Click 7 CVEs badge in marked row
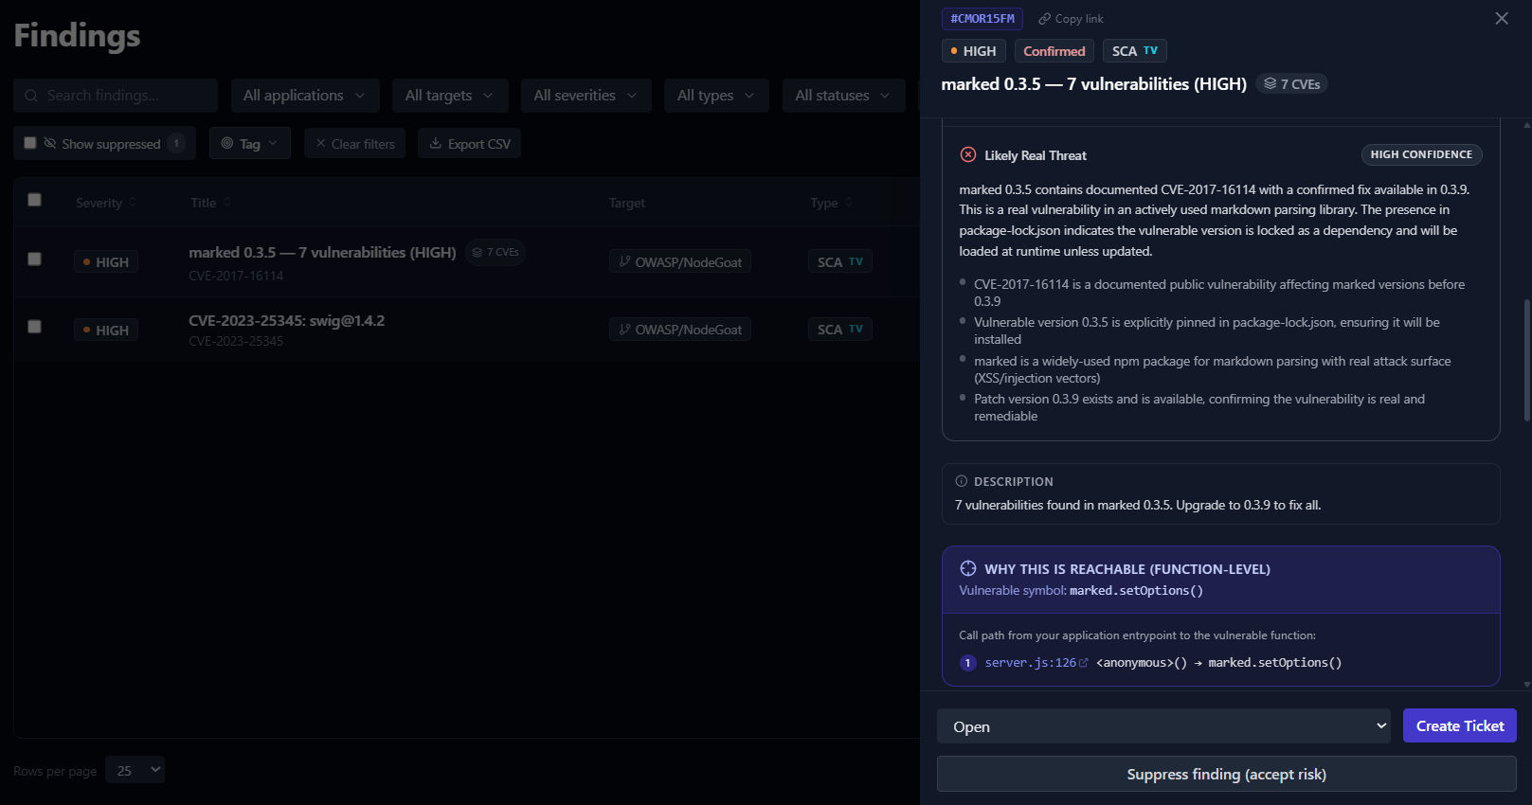1532x805 pixels. coord(496,252)
